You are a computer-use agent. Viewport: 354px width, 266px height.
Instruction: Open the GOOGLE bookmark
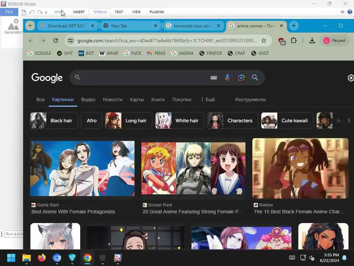click(x=39, y=53)
